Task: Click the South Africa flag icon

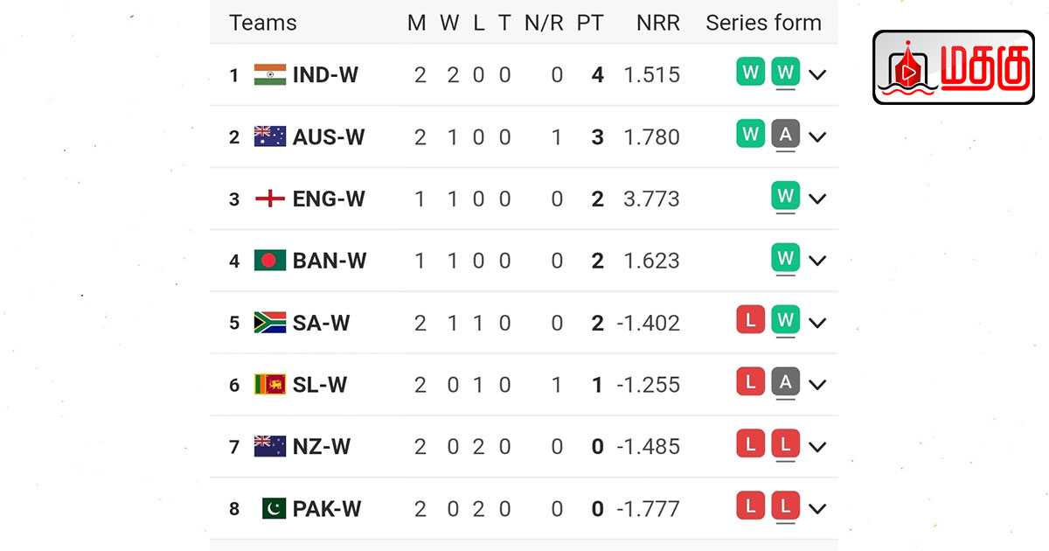Action: 270,323
